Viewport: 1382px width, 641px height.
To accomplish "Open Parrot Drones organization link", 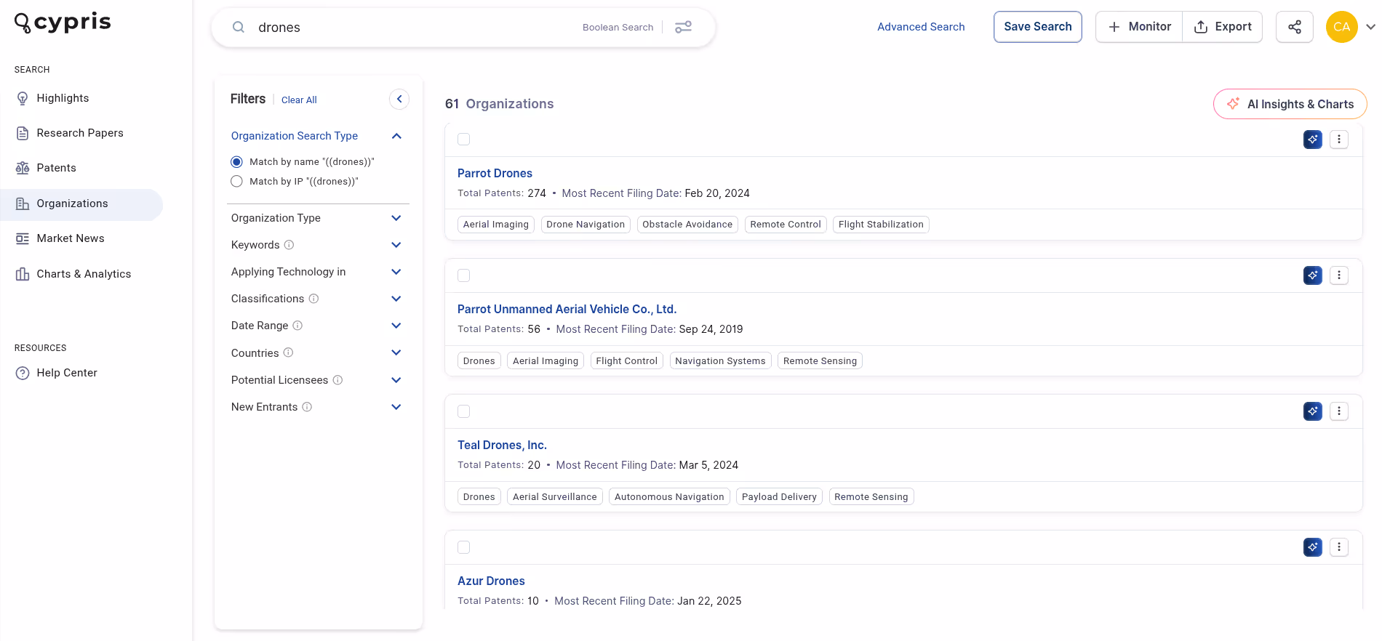I will [x=495, y=173].
